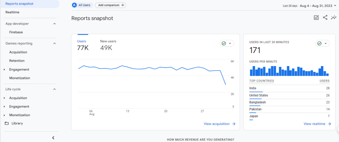Open Insights sparkline icon
This screenshot has height=142, width=339.
[334, 18]
